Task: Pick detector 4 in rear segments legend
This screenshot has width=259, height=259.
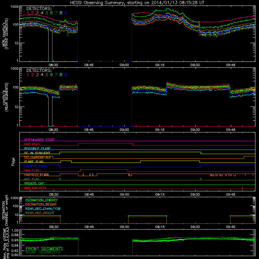Action: tap(42, 75)
